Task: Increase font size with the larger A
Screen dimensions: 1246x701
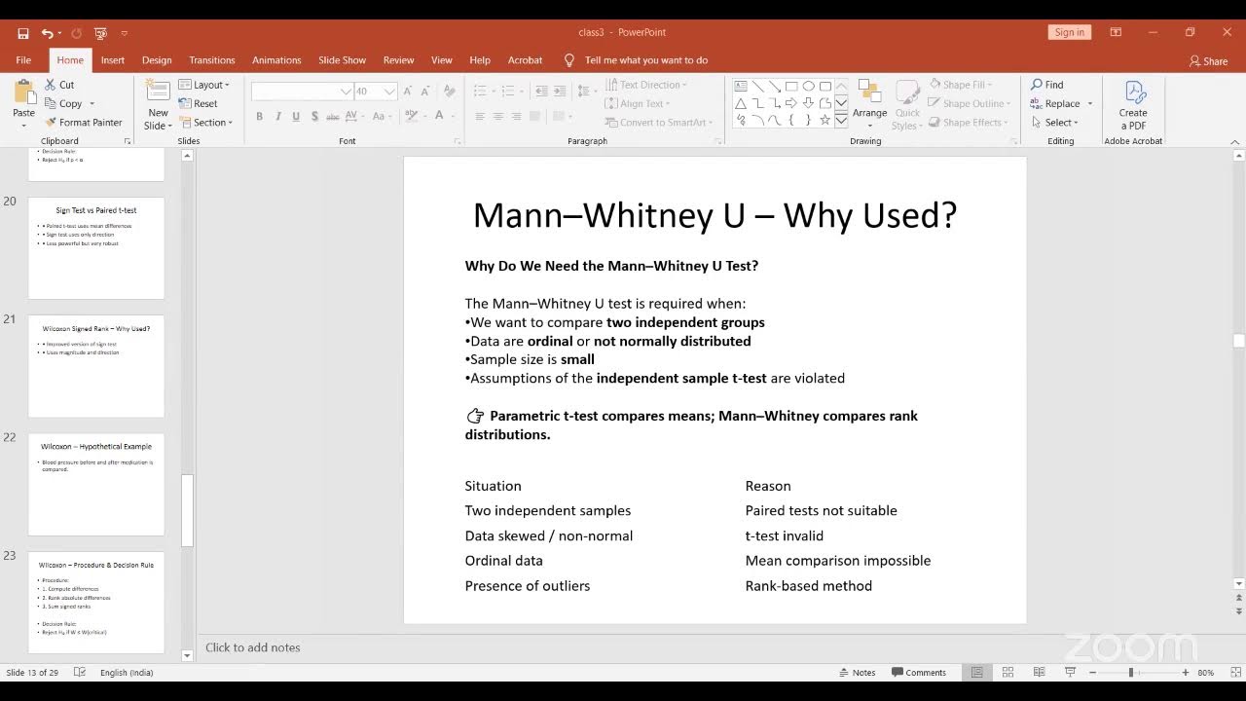Action: 409,91
